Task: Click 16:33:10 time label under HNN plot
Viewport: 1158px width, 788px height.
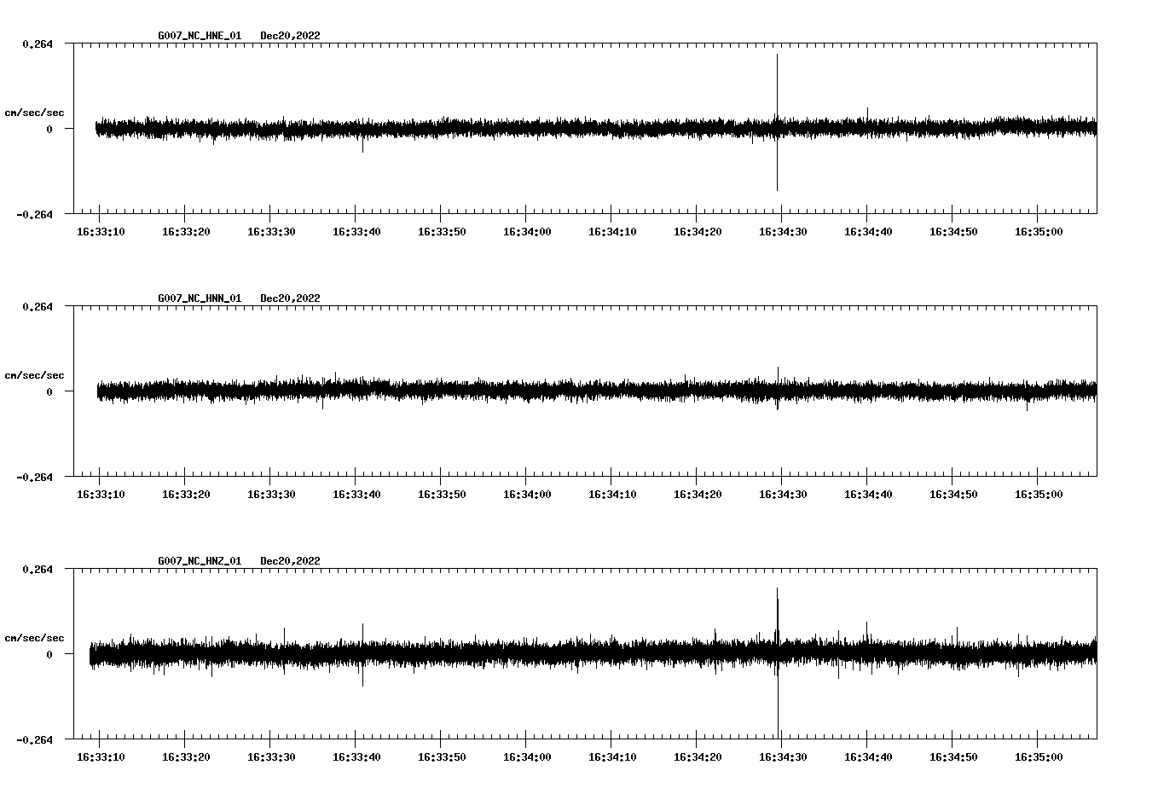Action: click(101, 495)
